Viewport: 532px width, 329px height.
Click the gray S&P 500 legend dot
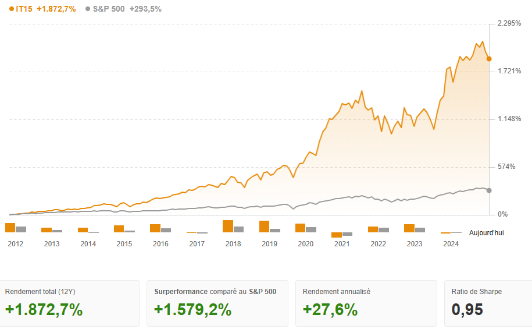click(88, 9)
